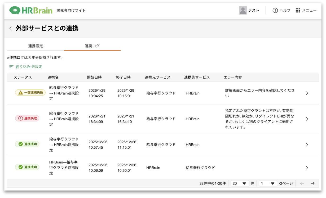The height and width of the screenshot is (198, 326).
Task: Open the page number dropdown
Action: (268, 183)
